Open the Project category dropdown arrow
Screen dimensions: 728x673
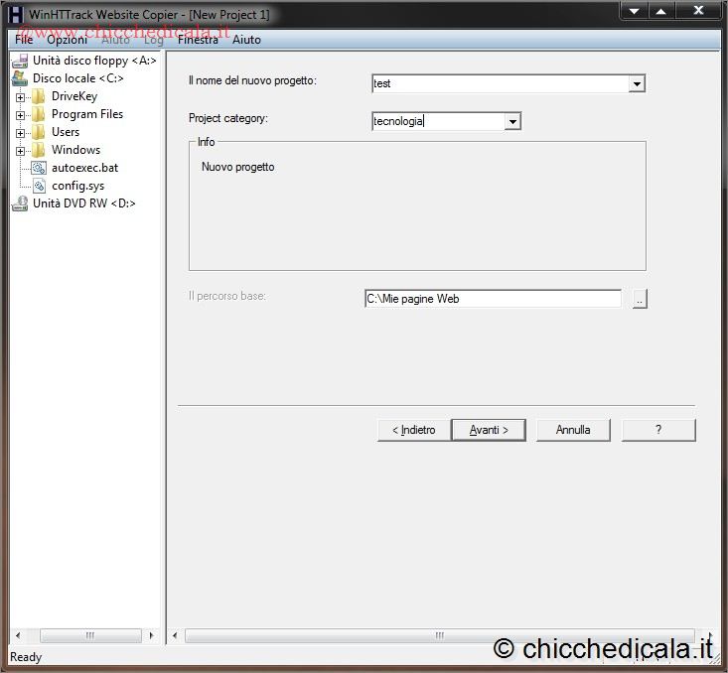[x=512, y=122]
